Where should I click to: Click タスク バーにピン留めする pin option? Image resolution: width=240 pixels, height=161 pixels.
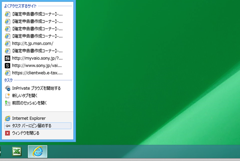pos(38,126)
